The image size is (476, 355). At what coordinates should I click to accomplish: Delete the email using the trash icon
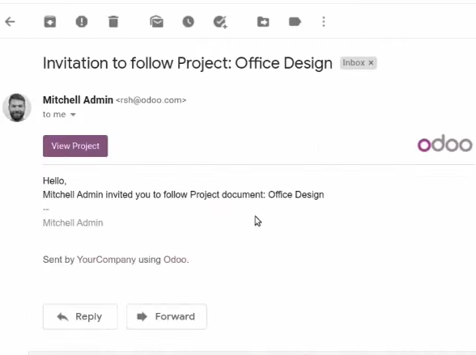[113, 22]
